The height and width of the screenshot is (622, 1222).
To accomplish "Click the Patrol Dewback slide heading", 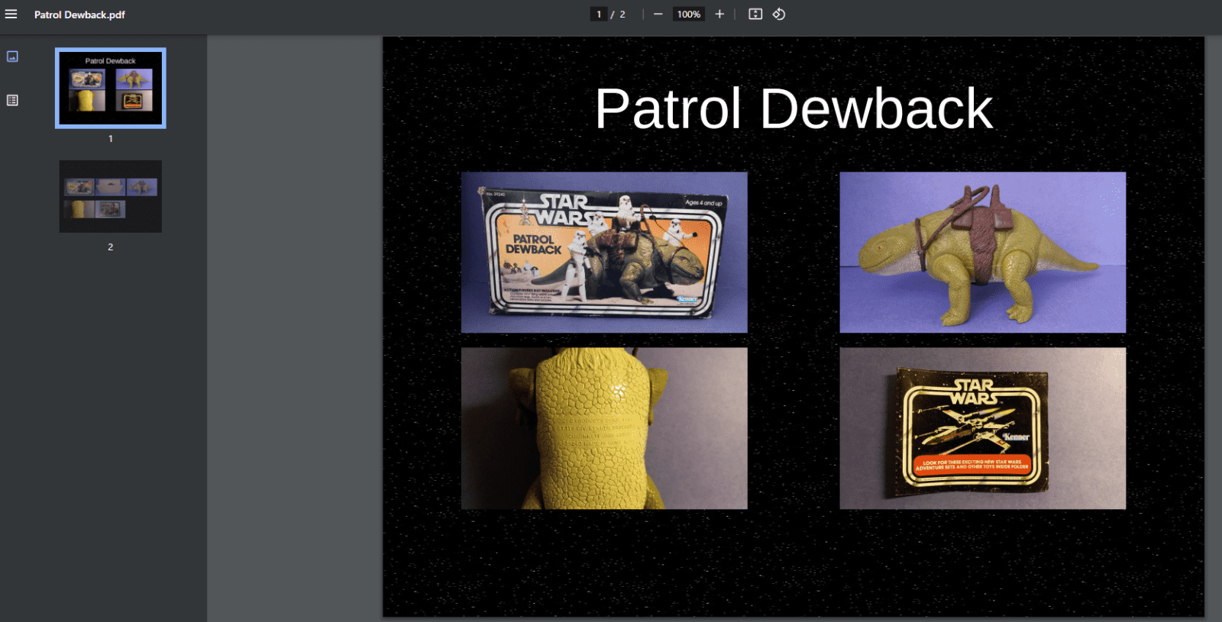I will click(794, 108).
